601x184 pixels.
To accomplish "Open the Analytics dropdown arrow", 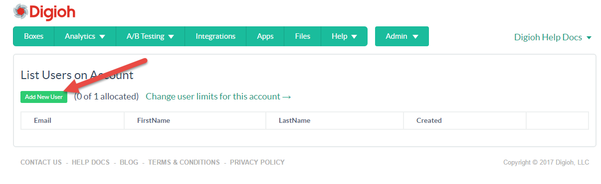I will [102, 37].
